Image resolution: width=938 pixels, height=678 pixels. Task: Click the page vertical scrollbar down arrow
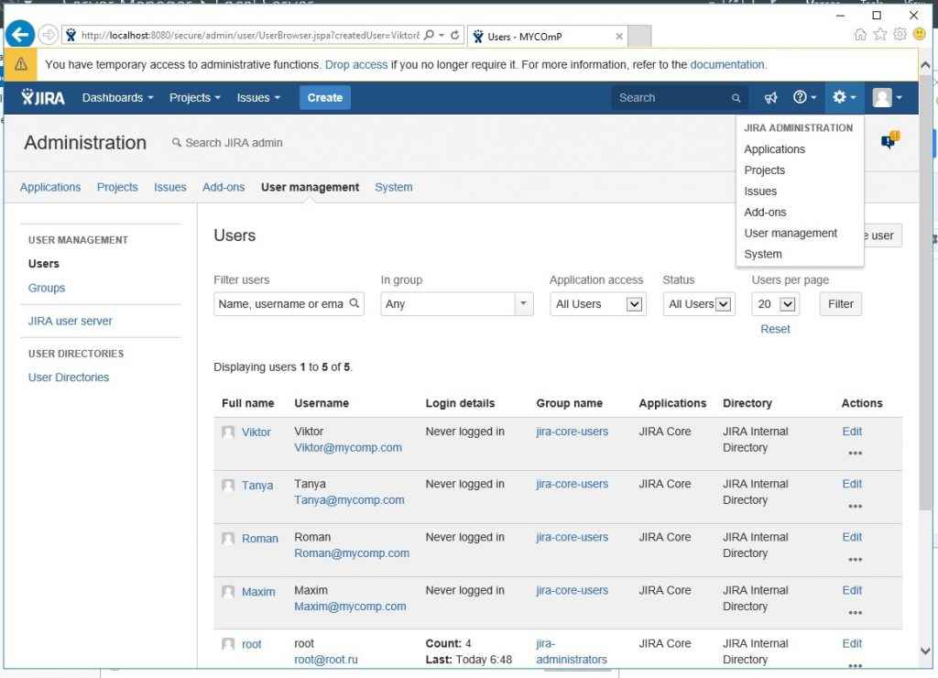[925, 651]
